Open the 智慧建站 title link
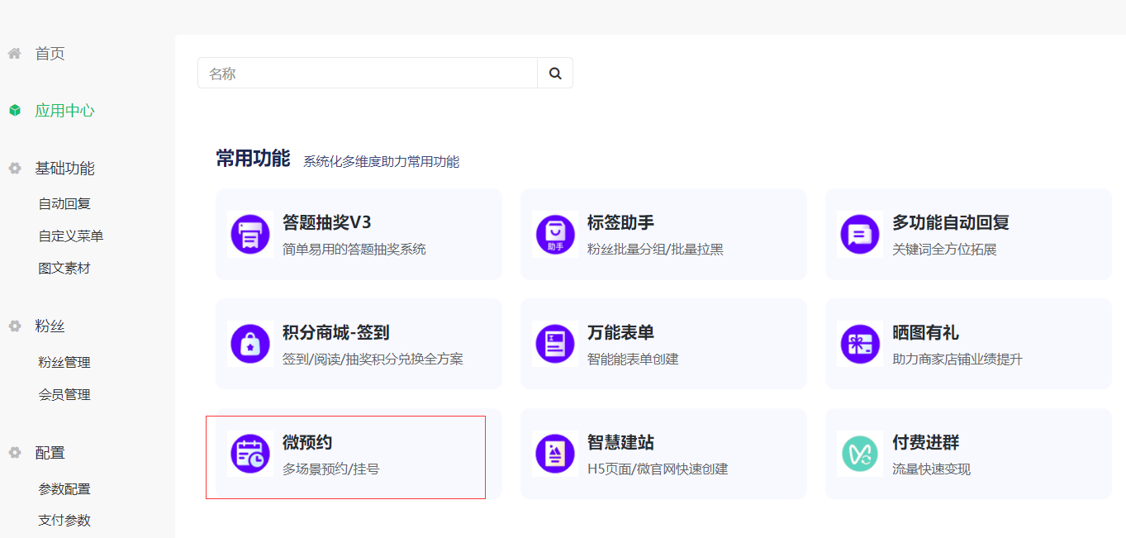 620,442
